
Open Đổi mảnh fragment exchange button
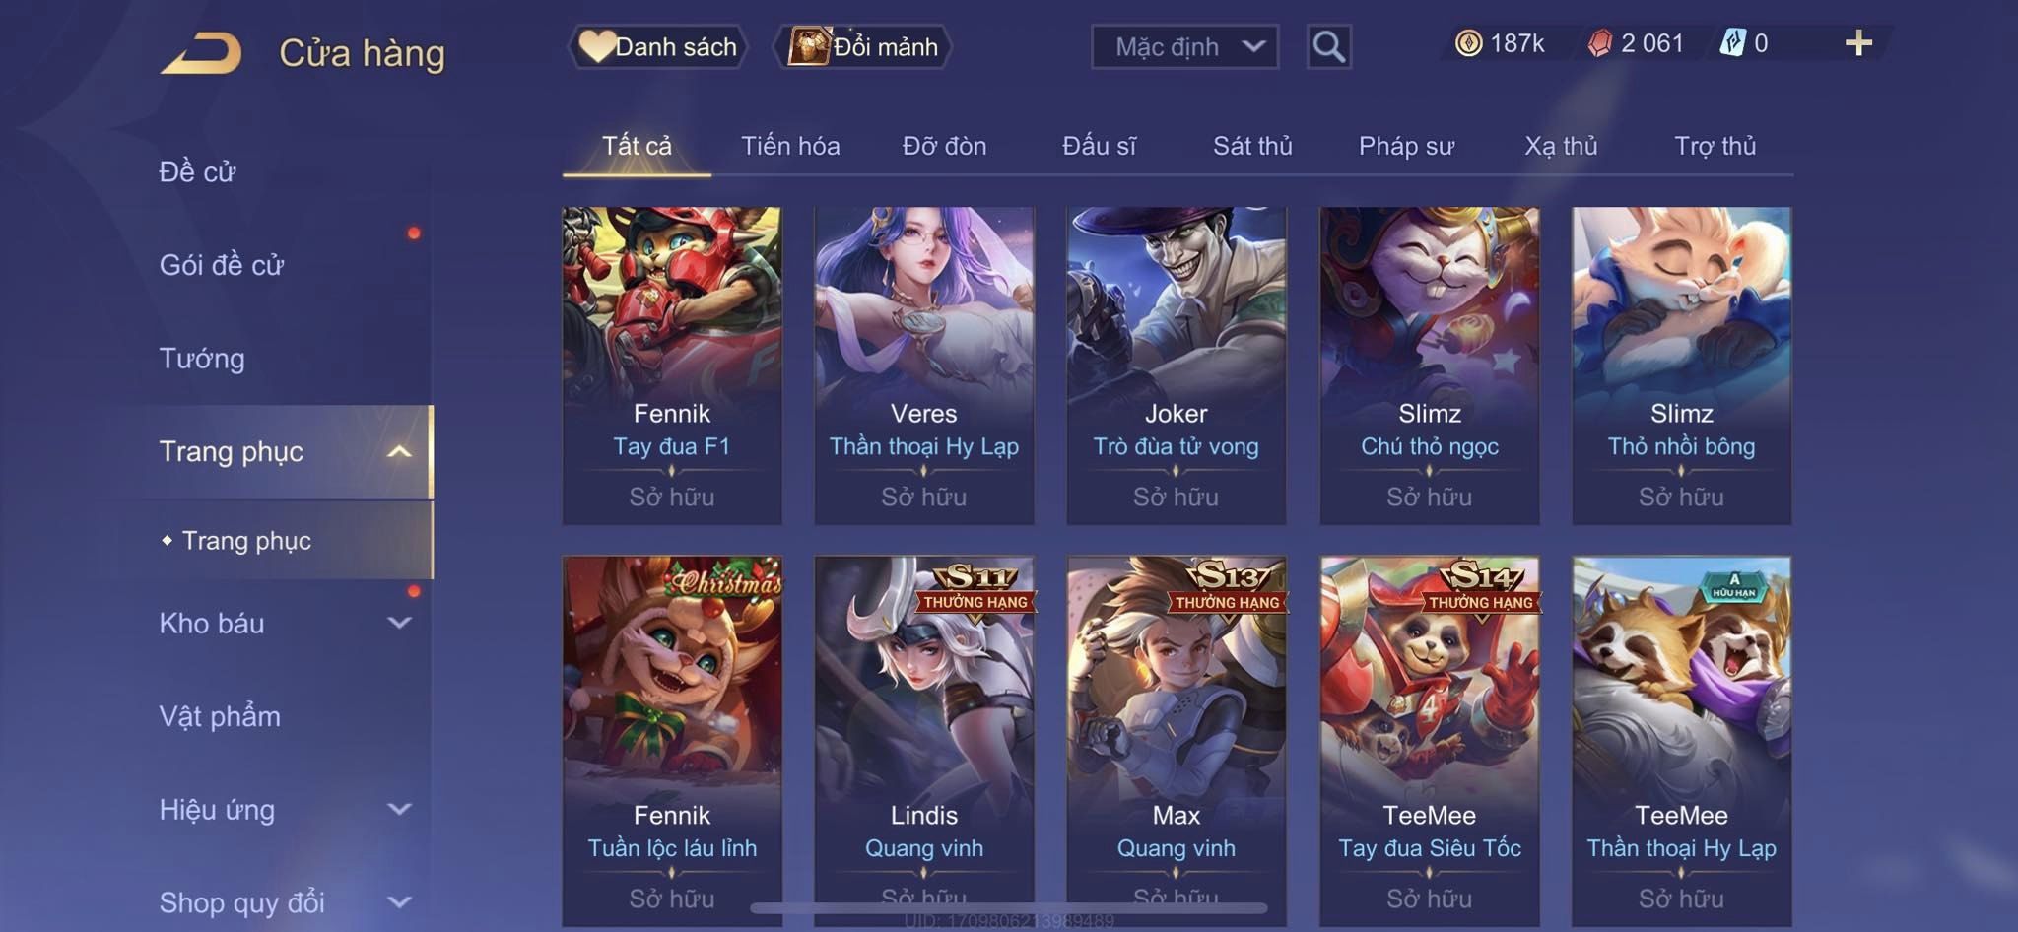pyautogui.click(x=863, y=46)
